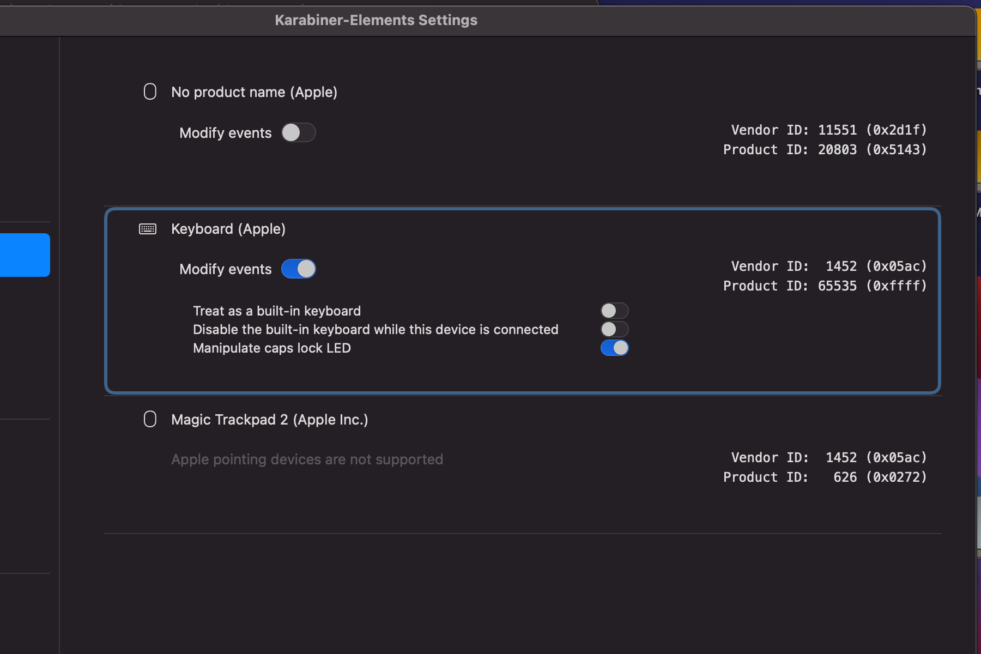Click the keyboard icon beside Keyboard (Apple)

point(148,229)
